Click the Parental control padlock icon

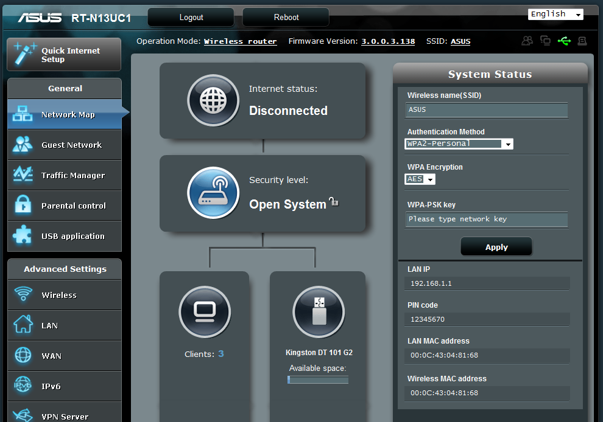coord(23,204)
